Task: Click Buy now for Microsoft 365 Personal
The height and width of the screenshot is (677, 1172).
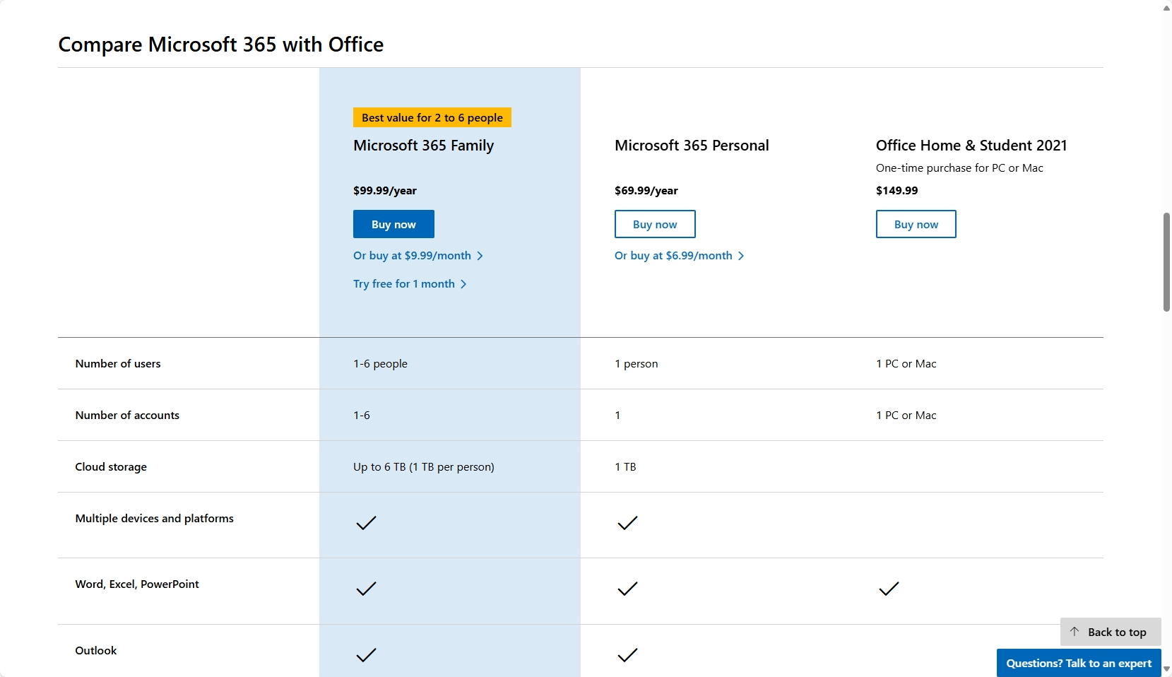Action: [x=655, y=224]
